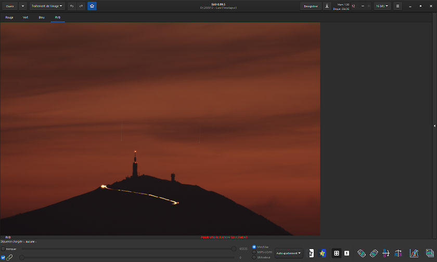Click the high cut value 65535
Image resolution: width=437 pixels, height=262 pixels.
tap(243, 249)
